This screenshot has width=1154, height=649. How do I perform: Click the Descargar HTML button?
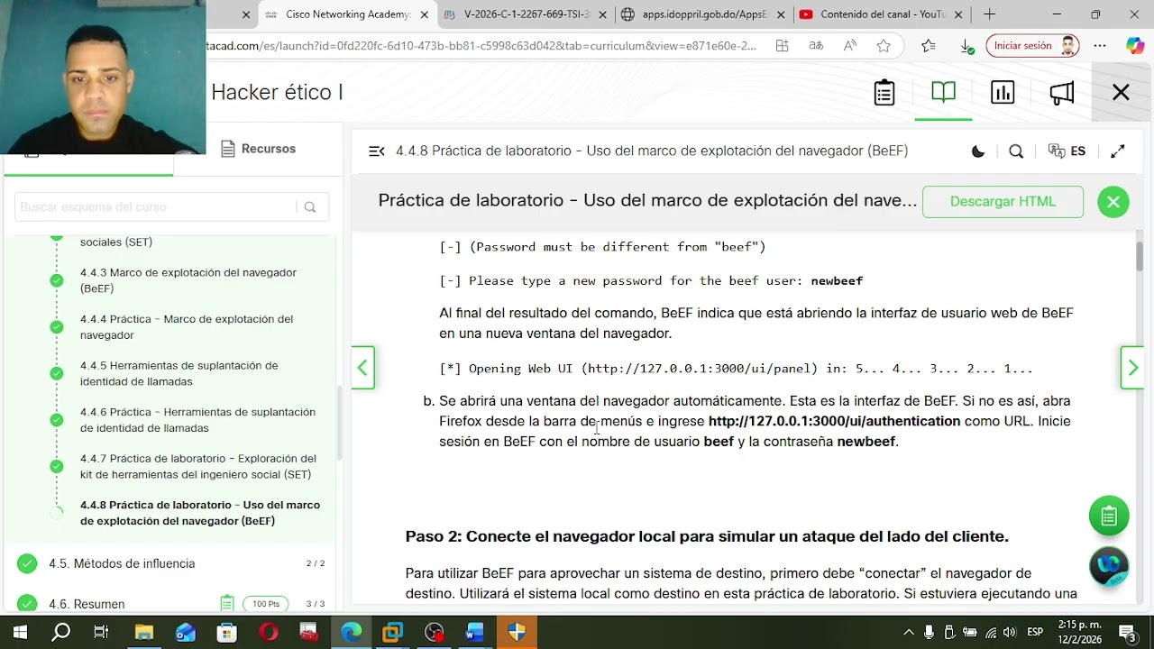click(1003, 202)
